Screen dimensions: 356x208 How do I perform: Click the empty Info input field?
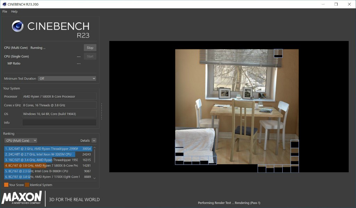[x=59, y=123]
